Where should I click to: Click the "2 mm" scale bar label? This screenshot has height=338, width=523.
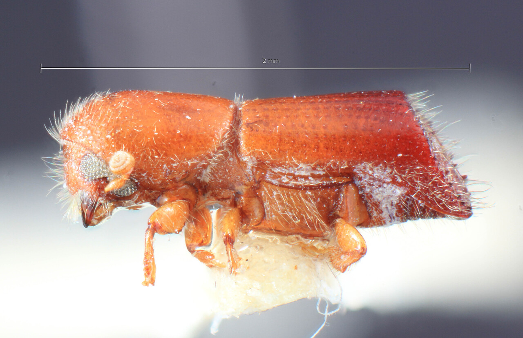point(270,61)
